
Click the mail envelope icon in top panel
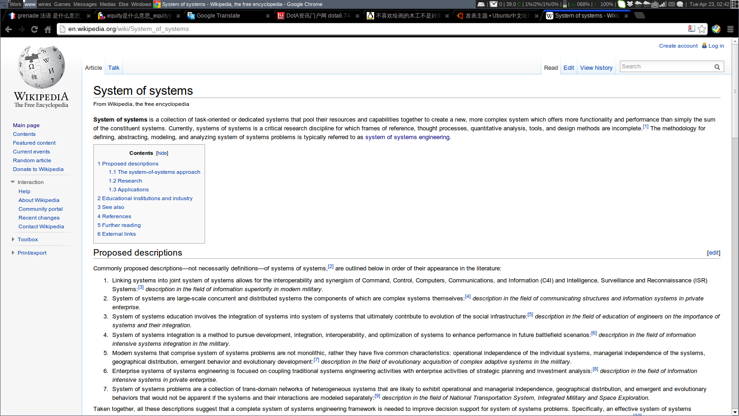point(494,4)
